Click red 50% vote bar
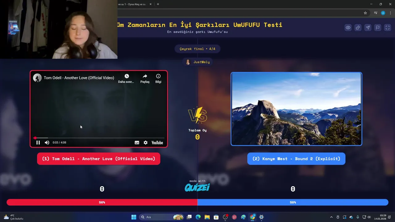The height and width of the screenshot is (222, 395). [102, 202]
